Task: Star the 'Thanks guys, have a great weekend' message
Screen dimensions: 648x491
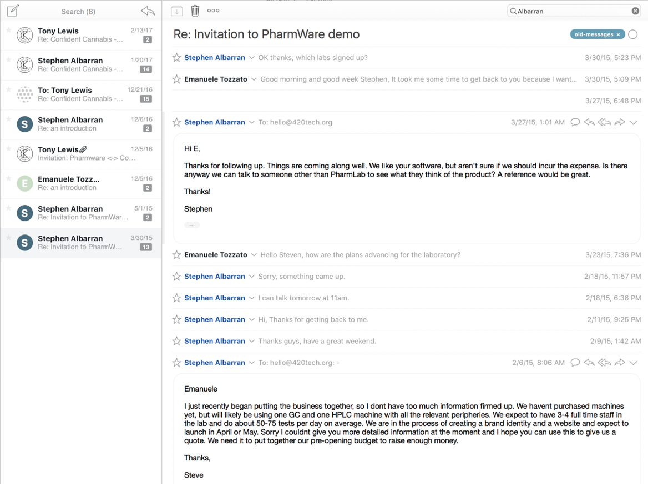Action: point(176,341)
